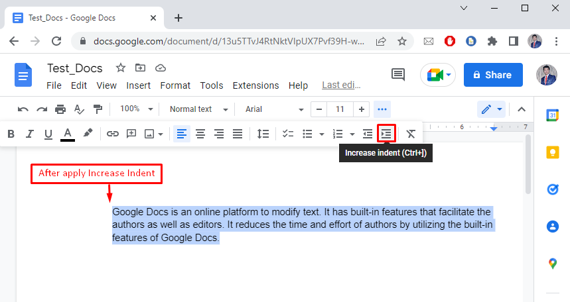This screenshot has height=302, width=570.
Task: Move document using folder icon
Action: 140,68
